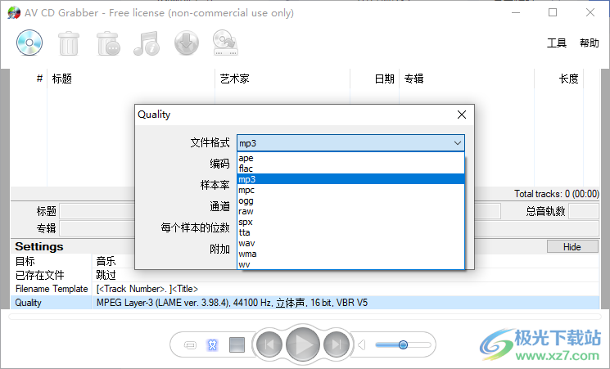
Task: Click the trash with dots icon
Action: (x=108, y=43)
